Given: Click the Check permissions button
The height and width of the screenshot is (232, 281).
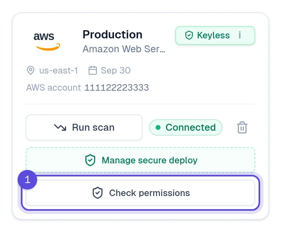Looking at the screenshot, I should (x=140, y=193).
